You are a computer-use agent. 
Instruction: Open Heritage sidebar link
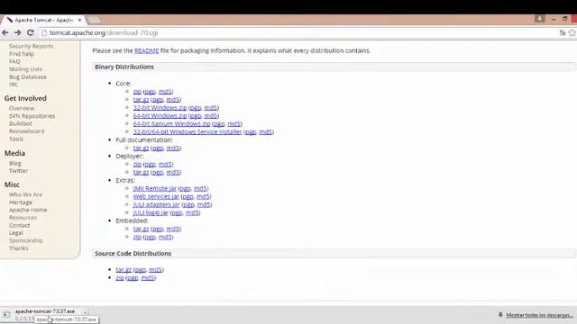coord(21,202)
